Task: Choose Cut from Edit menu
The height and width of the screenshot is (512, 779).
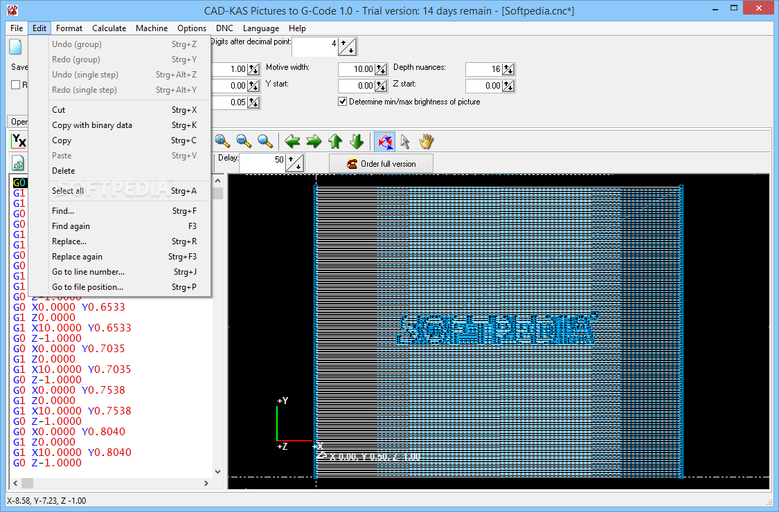Action: (x=119, y=110)
